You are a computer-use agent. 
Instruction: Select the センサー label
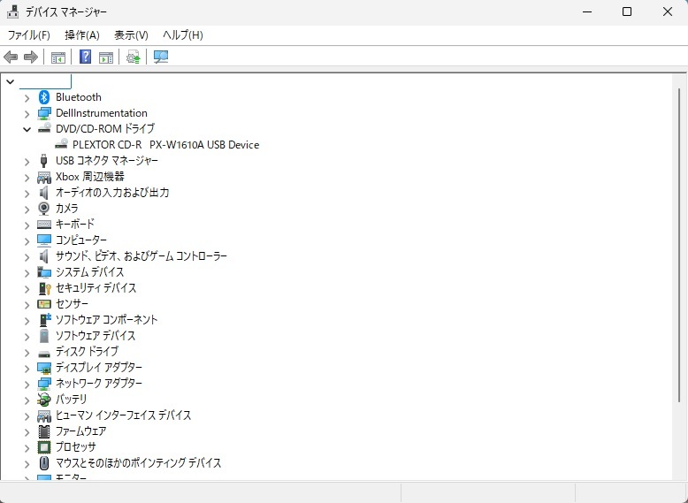point(72,304)
